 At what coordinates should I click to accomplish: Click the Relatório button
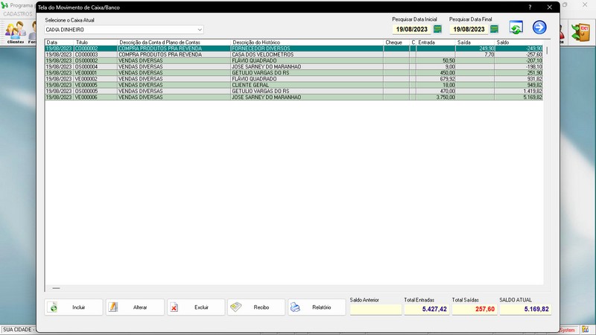tap(317, 307)
